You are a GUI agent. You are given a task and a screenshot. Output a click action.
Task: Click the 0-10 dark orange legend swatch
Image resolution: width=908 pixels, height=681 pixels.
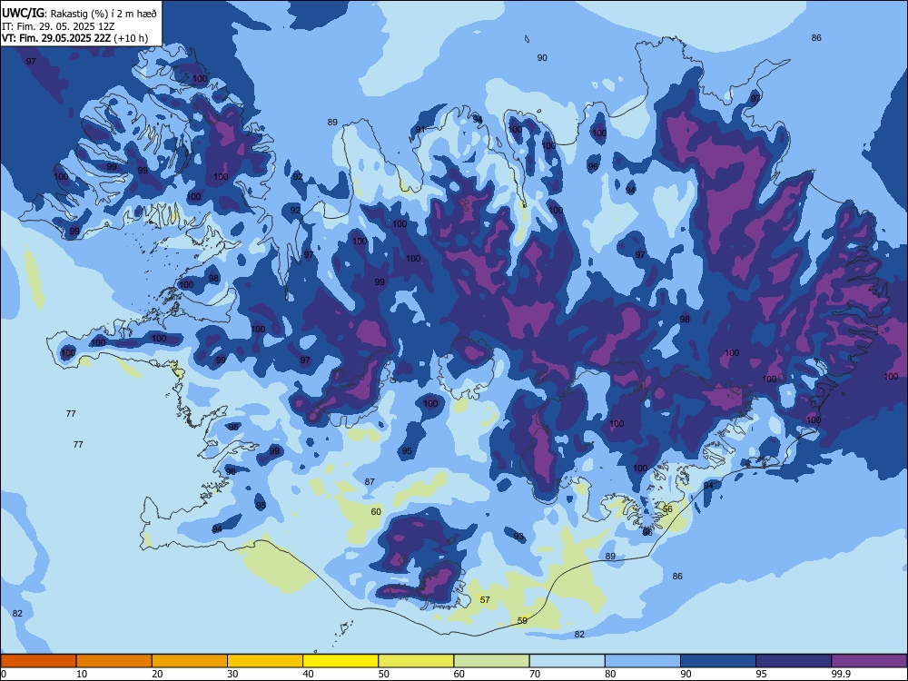point(38,661)
